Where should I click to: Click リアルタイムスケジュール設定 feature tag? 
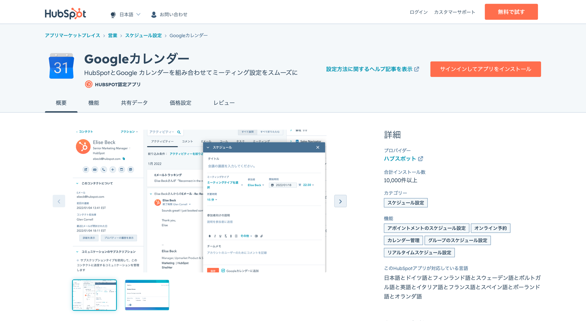[419, 252]
